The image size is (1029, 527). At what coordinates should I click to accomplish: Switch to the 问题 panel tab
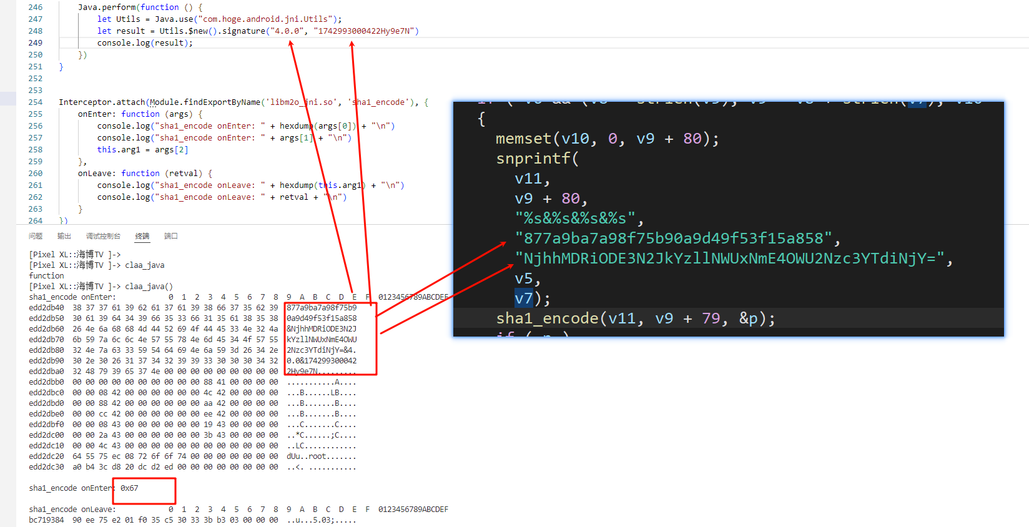[36, 236]
